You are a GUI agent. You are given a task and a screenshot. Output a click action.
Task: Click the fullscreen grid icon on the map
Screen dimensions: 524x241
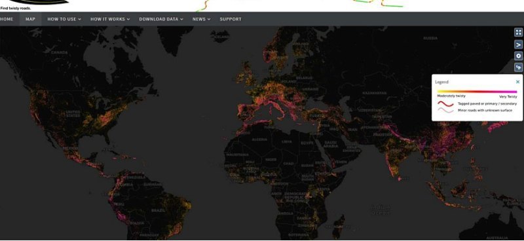pyautogui.click(x=518, y=33)
